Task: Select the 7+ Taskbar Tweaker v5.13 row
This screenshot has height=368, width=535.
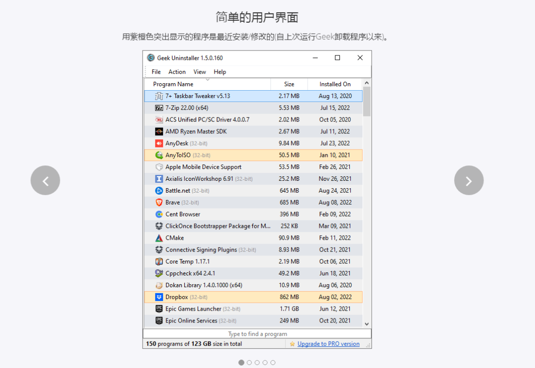Action: point(253,96)
